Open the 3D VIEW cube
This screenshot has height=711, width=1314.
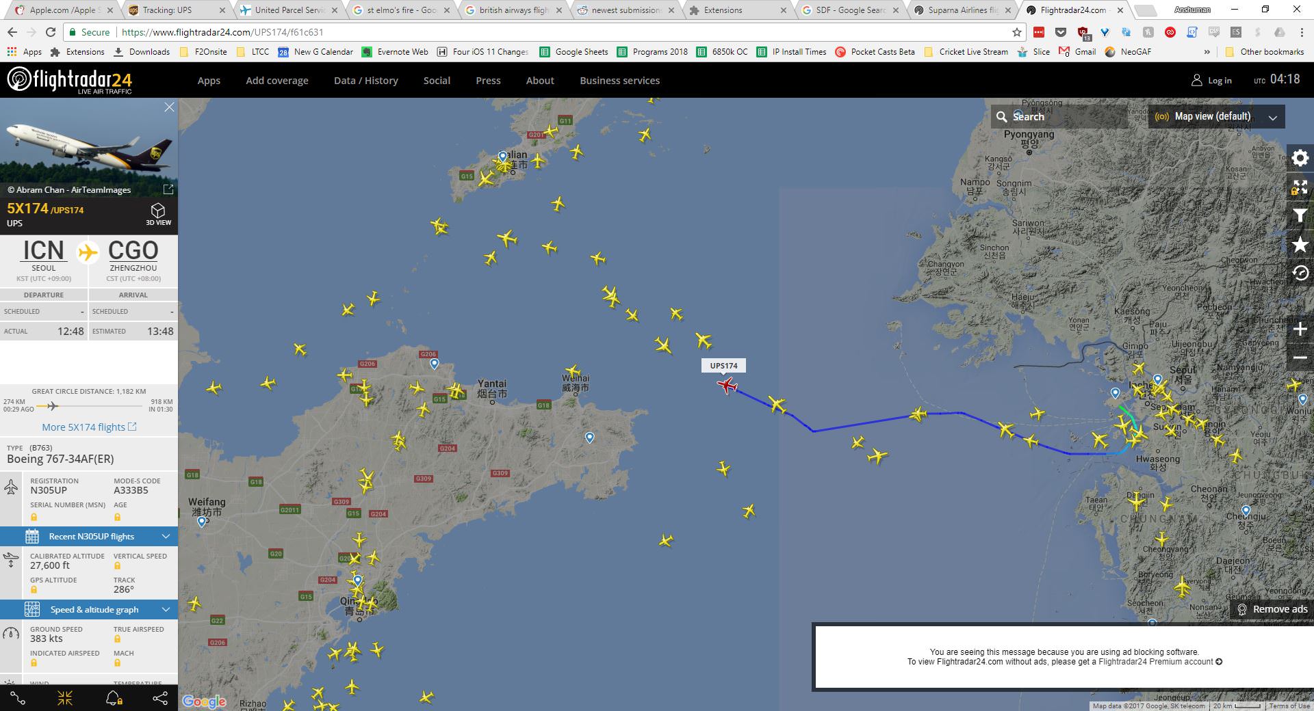[158, 213]
